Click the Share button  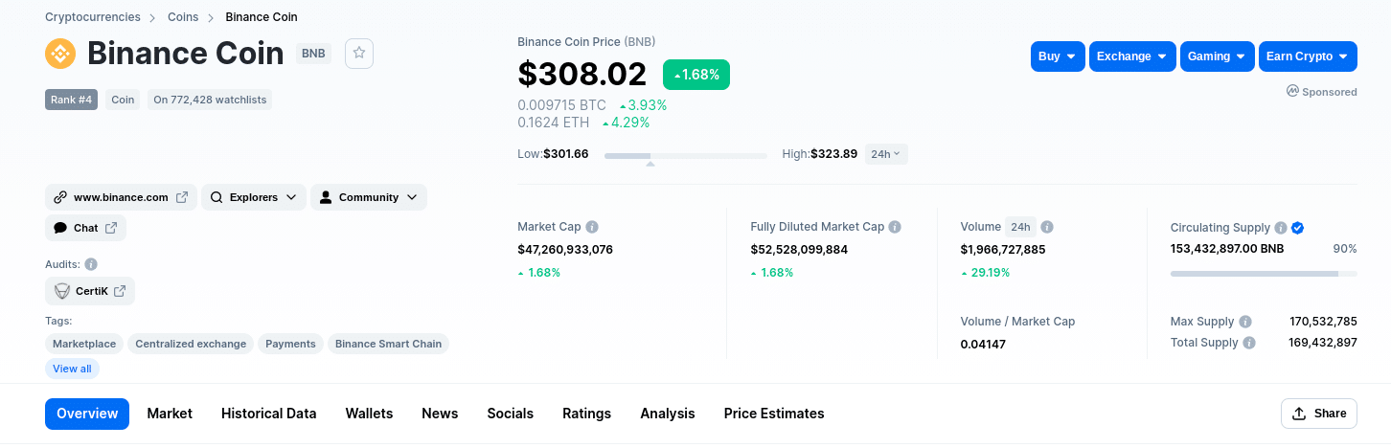click(1319, 414)
